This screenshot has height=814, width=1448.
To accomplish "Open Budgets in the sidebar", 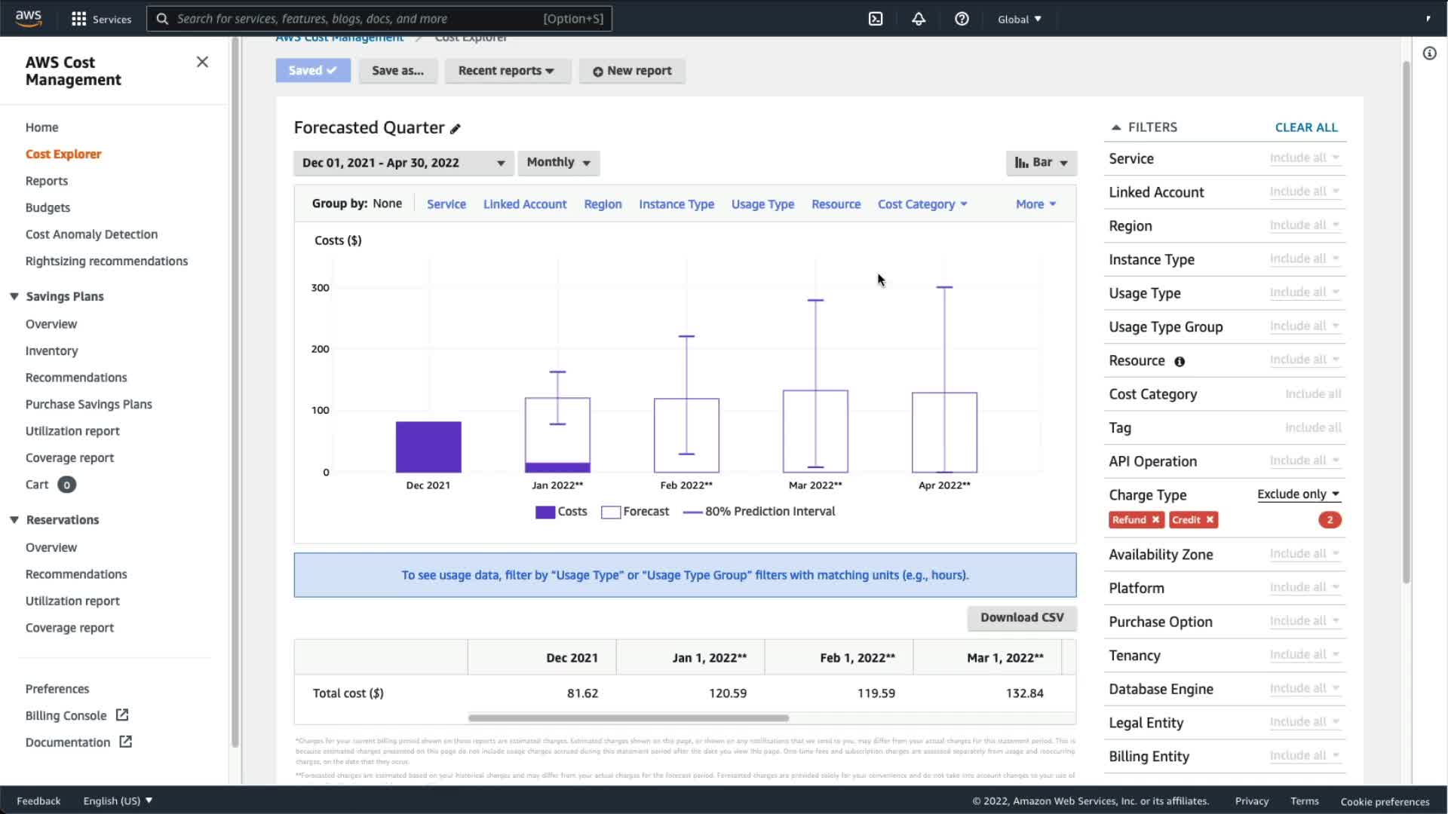I will click(x=48, y=207).
